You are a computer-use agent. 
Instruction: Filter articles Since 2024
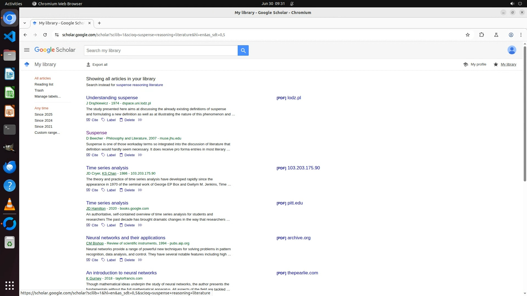43,121
